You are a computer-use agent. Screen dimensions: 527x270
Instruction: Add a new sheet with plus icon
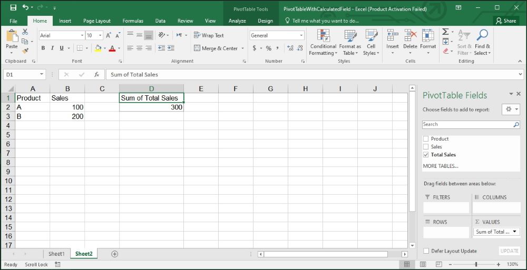click(114, 254)
